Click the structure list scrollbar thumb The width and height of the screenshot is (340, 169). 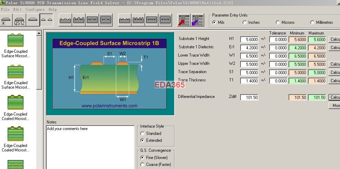click(39, 63)
